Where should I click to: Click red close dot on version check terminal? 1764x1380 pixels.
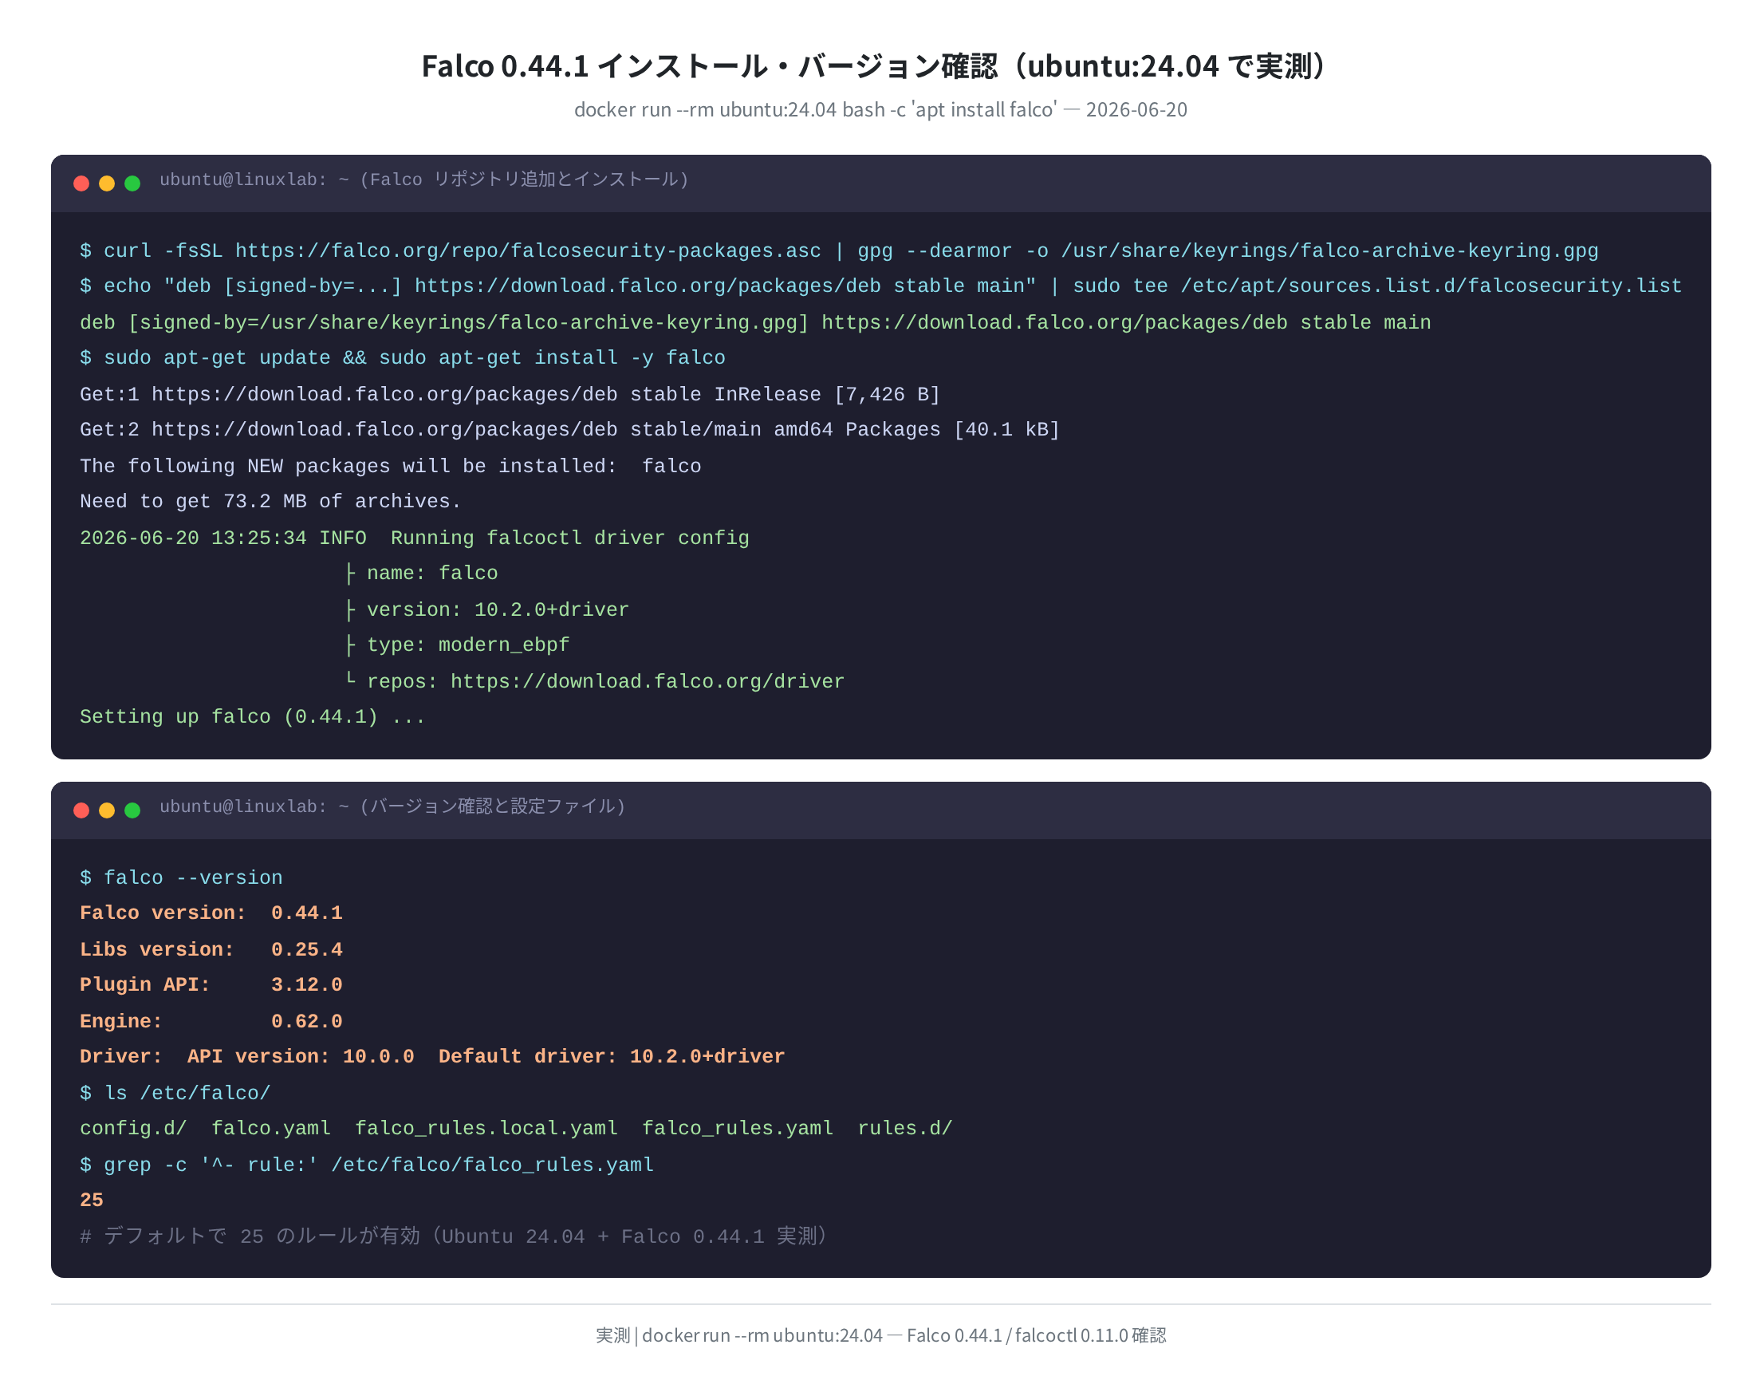click(81, 810)
